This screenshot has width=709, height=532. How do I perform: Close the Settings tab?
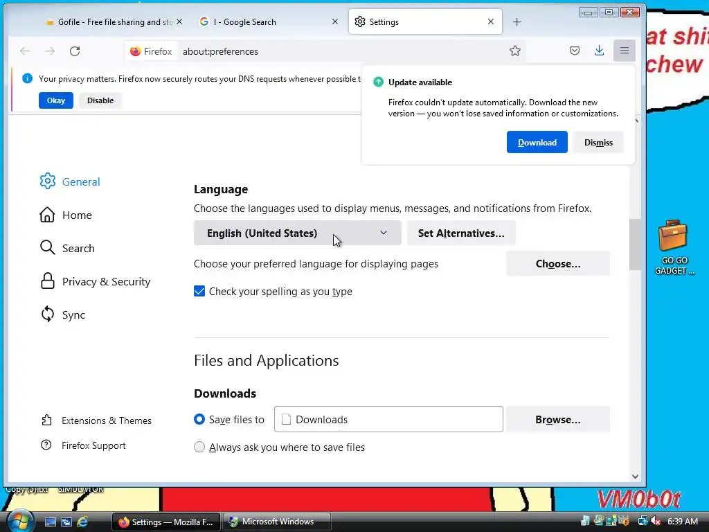point(491,21)
